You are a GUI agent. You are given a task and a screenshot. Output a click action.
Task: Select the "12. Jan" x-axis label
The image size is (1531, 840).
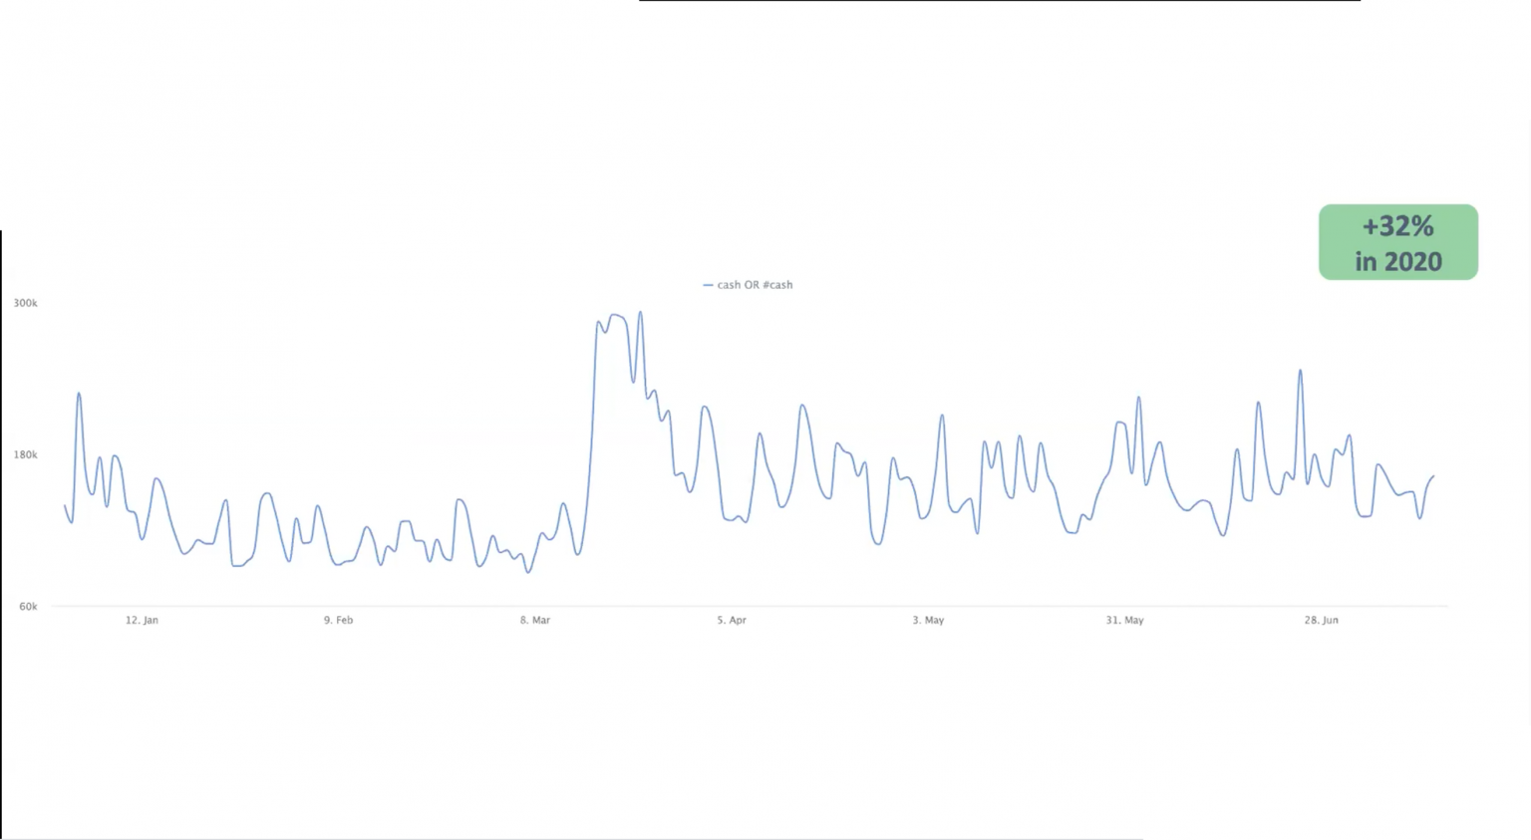(x=142, y=620)
